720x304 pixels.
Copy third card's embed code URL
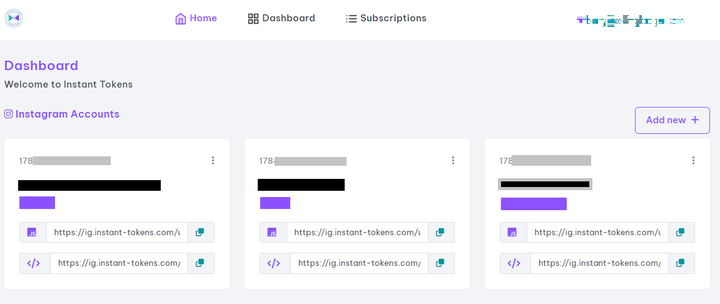(x=681, y=263)
